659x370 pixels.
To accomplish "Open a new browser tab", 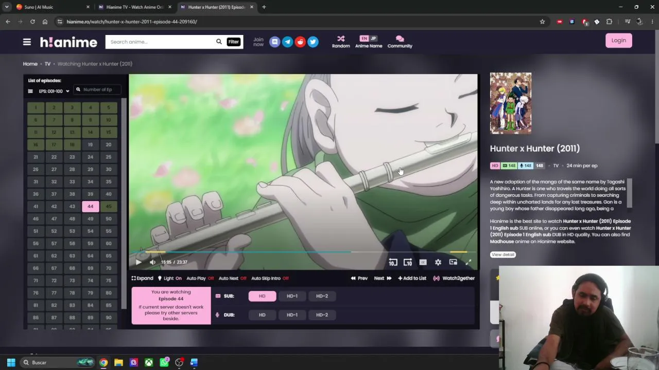I will pos(264,7).
